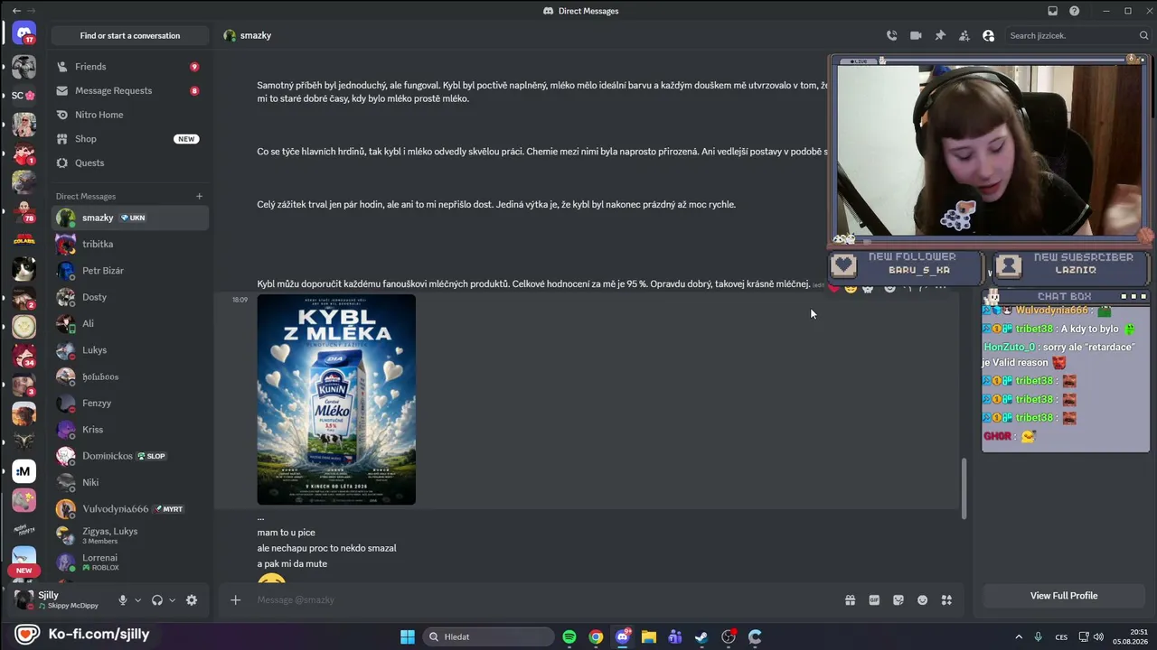This screenshot has height=650, width=1157.
Task: Send a gift
Action: tap(850, 599)
